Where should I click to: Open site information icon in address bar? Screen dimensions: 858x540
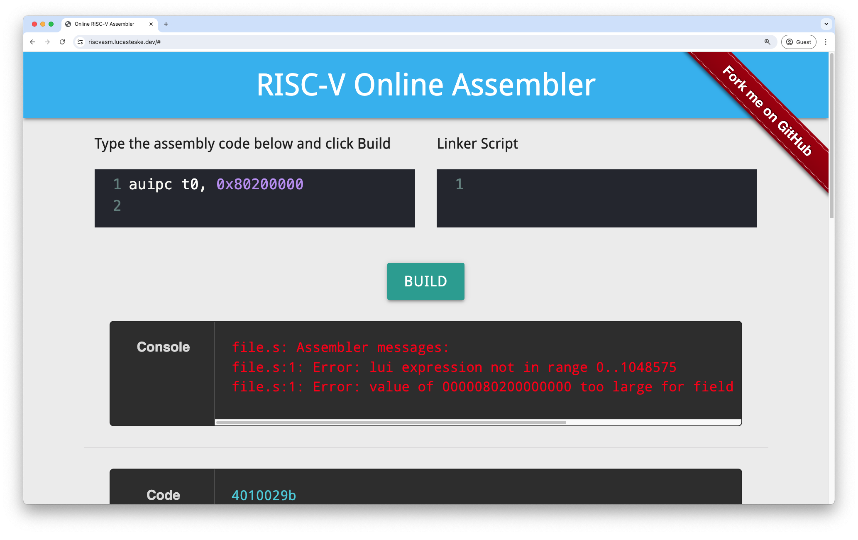click(x=81, y=42)
